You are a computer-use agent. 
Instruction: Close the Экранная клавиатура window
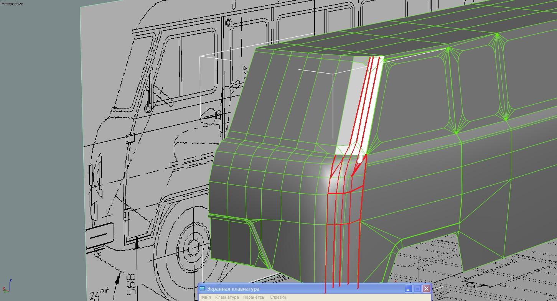pos(426,289)
